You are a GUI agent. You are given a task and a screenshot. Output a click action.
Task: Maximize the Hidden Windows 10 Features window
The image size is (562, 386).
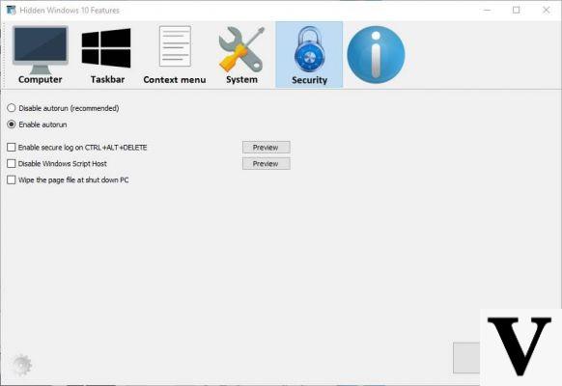(x=516, y=10)
